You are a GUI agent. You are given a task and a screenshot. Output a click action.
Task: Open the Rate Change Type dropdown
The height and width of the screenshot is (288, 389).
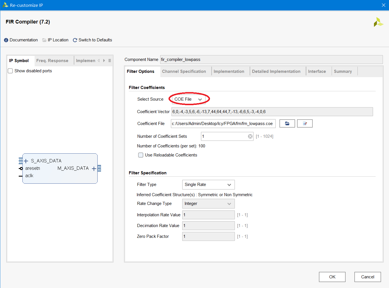point(209,204)
